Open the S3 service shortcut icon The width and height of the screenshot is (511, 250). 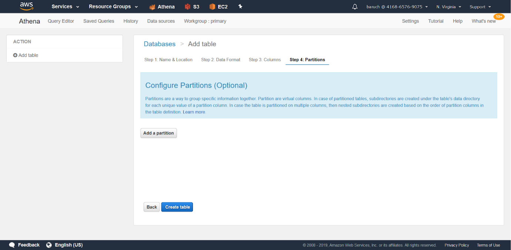click(187, 7)
